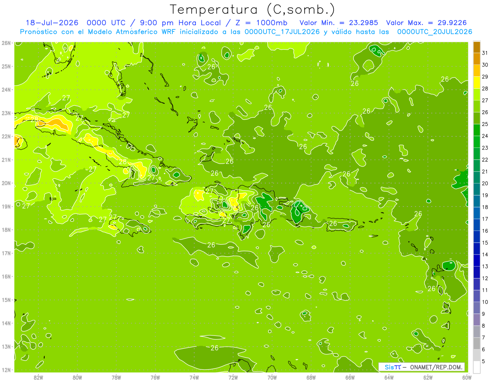The image size is (496, 383).
Task: Click legend value 15 on the color scale
Action: [485, 243]
